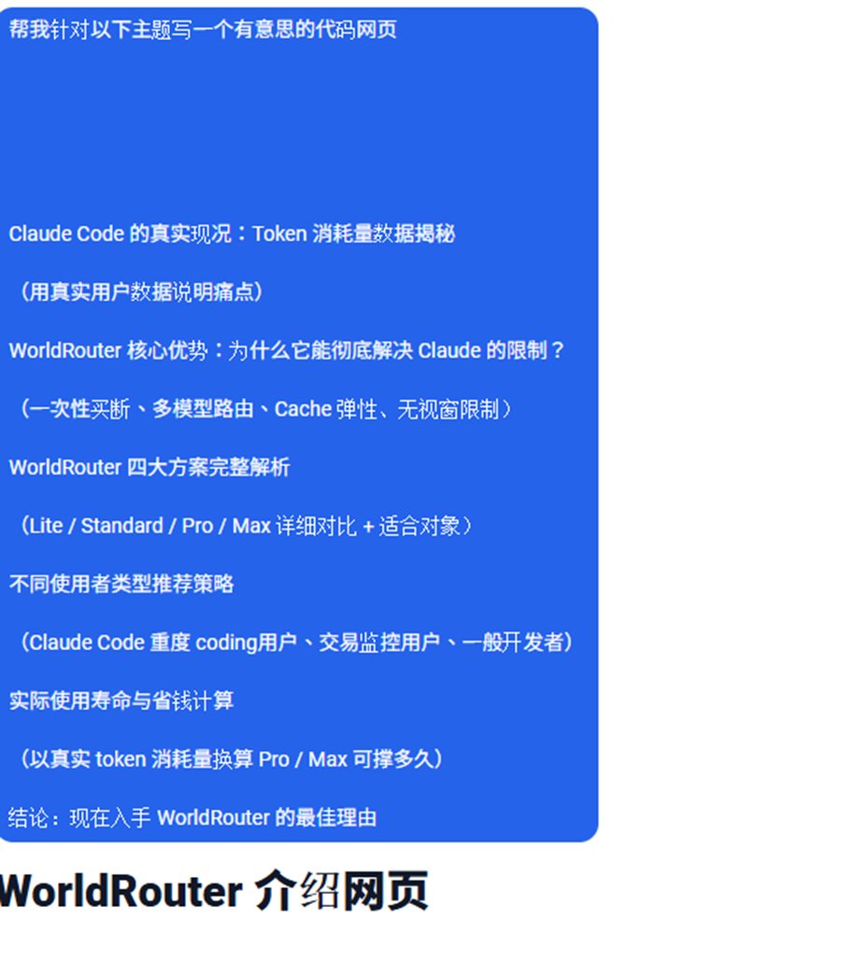Click the 'WorldRouter 介绍网页' heading
Screen dimensions: 854x962
click(213, 891)
